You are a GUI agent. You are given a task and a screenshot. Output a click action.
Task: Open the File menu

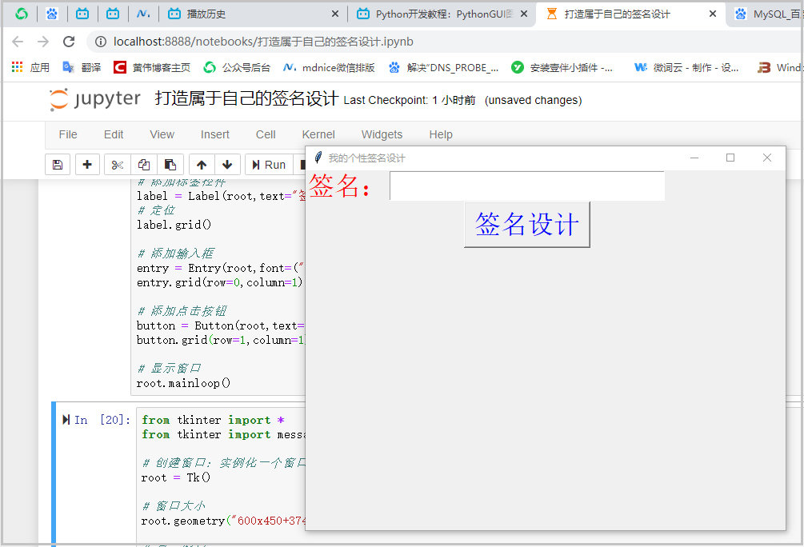68,134
